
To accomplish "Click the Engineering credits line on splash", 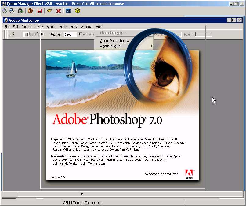I will click(x=115, y=140).
